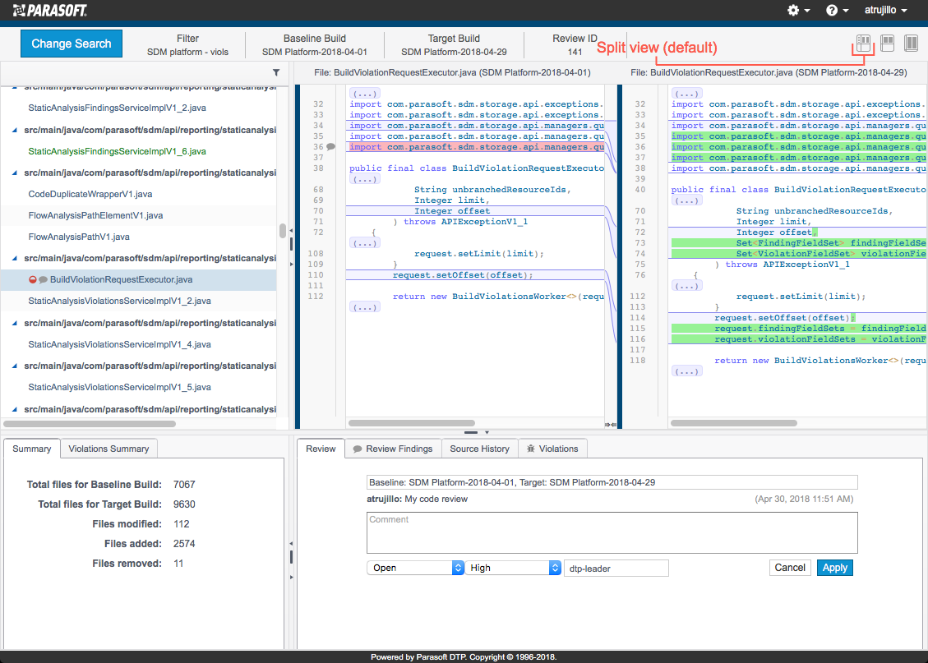Switch to the Review tab
Viewport: 928px width, 663px height.
point(321,449)
